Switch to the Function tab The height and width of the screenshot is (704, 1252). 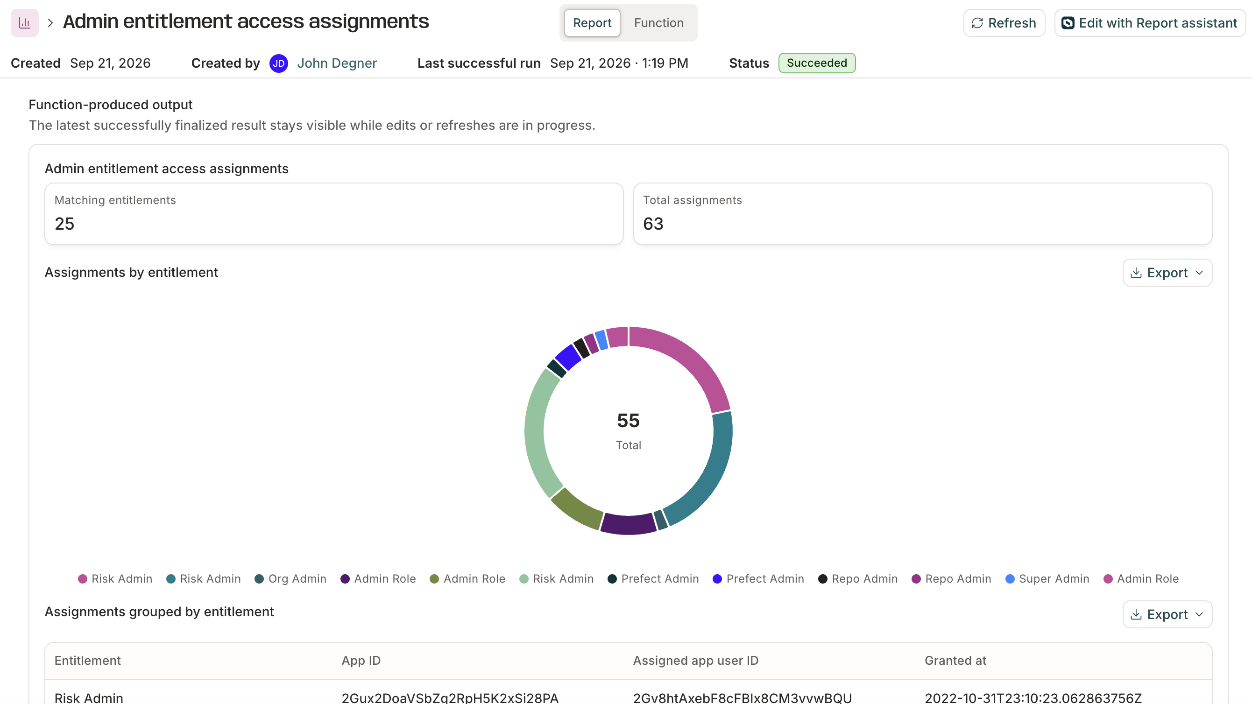point(658,23)
